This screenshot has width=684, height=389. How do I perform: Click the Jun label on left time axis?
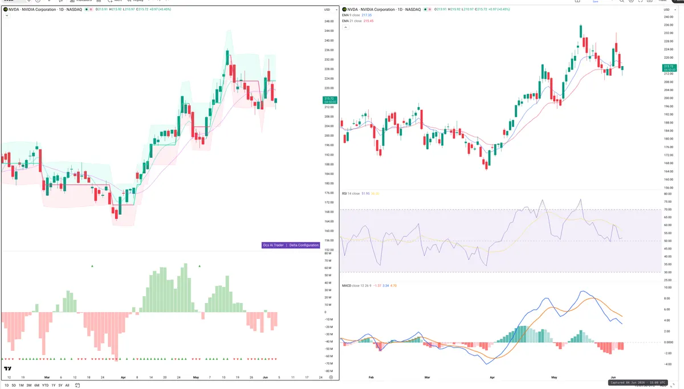pos(264,377)
